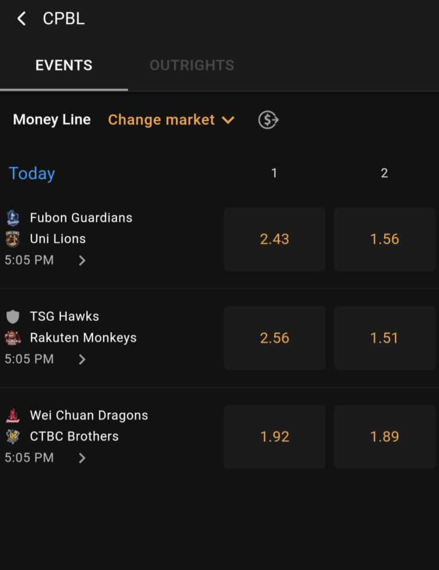Select Wei Chuan Dragons odds 1.92
The image size is (439, 570).
275,437
